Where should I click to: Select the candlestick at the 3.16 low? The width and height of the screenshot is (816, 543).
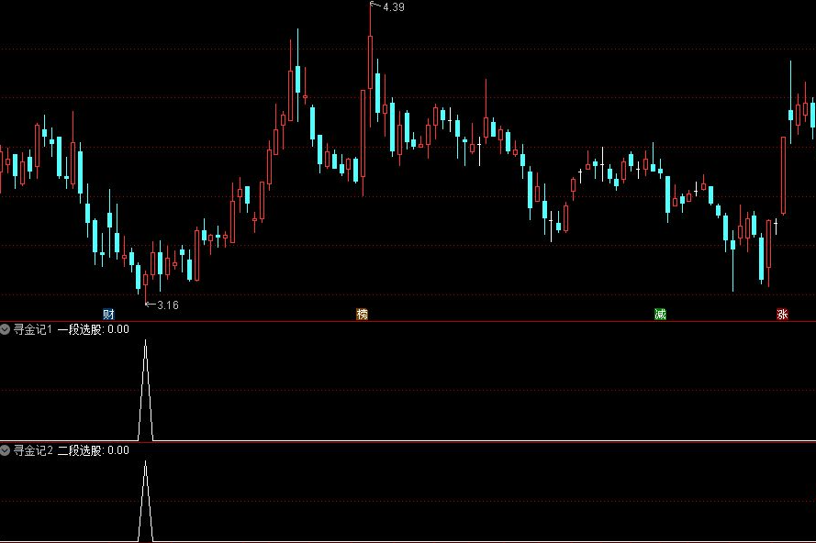pos(145,281)
